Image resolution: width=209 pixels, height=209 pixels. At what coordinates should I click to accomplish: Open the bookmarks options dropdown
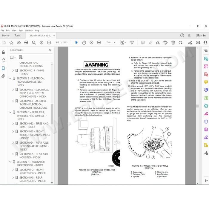click(x=13, y=57)
